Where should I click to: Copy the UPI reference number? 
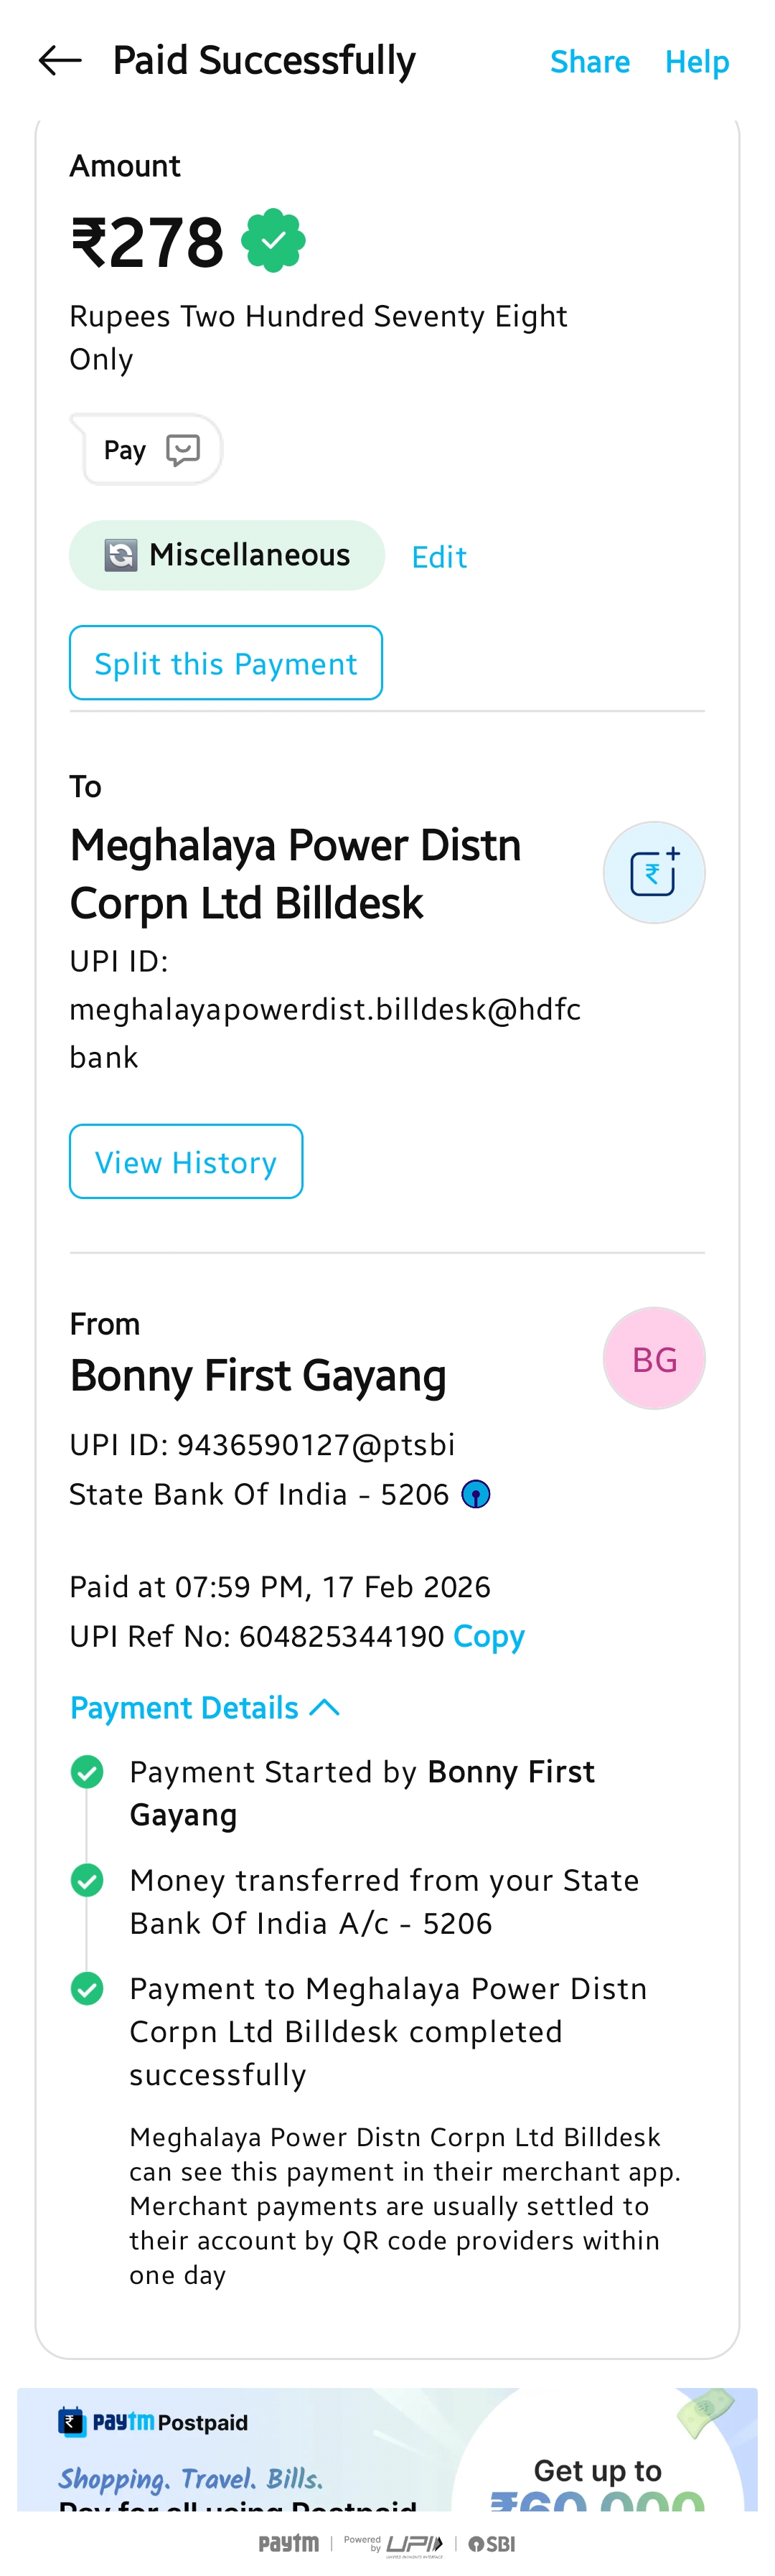pyautogui.click(x=488, y=1636)
